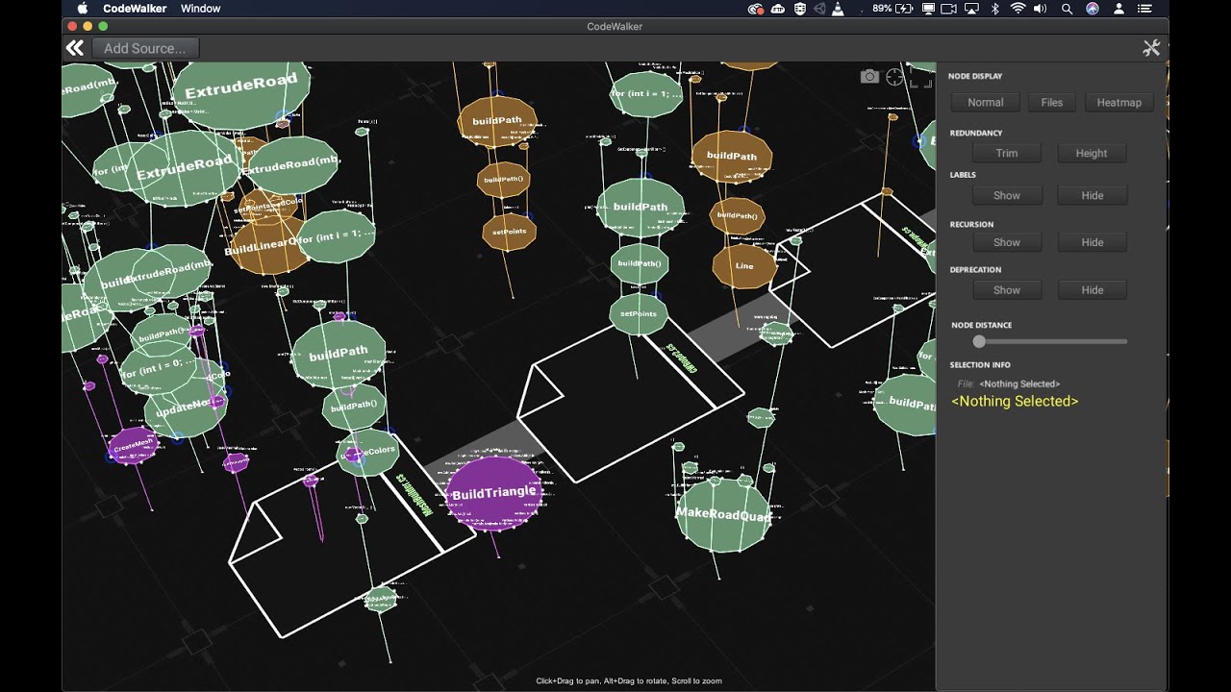Click the display icon in the menu bar
This screenshot has height=692, width=1231.
(928, 9)
